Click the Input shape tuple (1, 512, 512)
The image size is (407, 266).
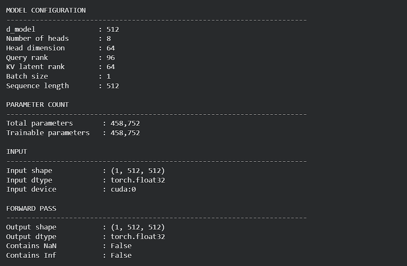click(x=138, y=171)
